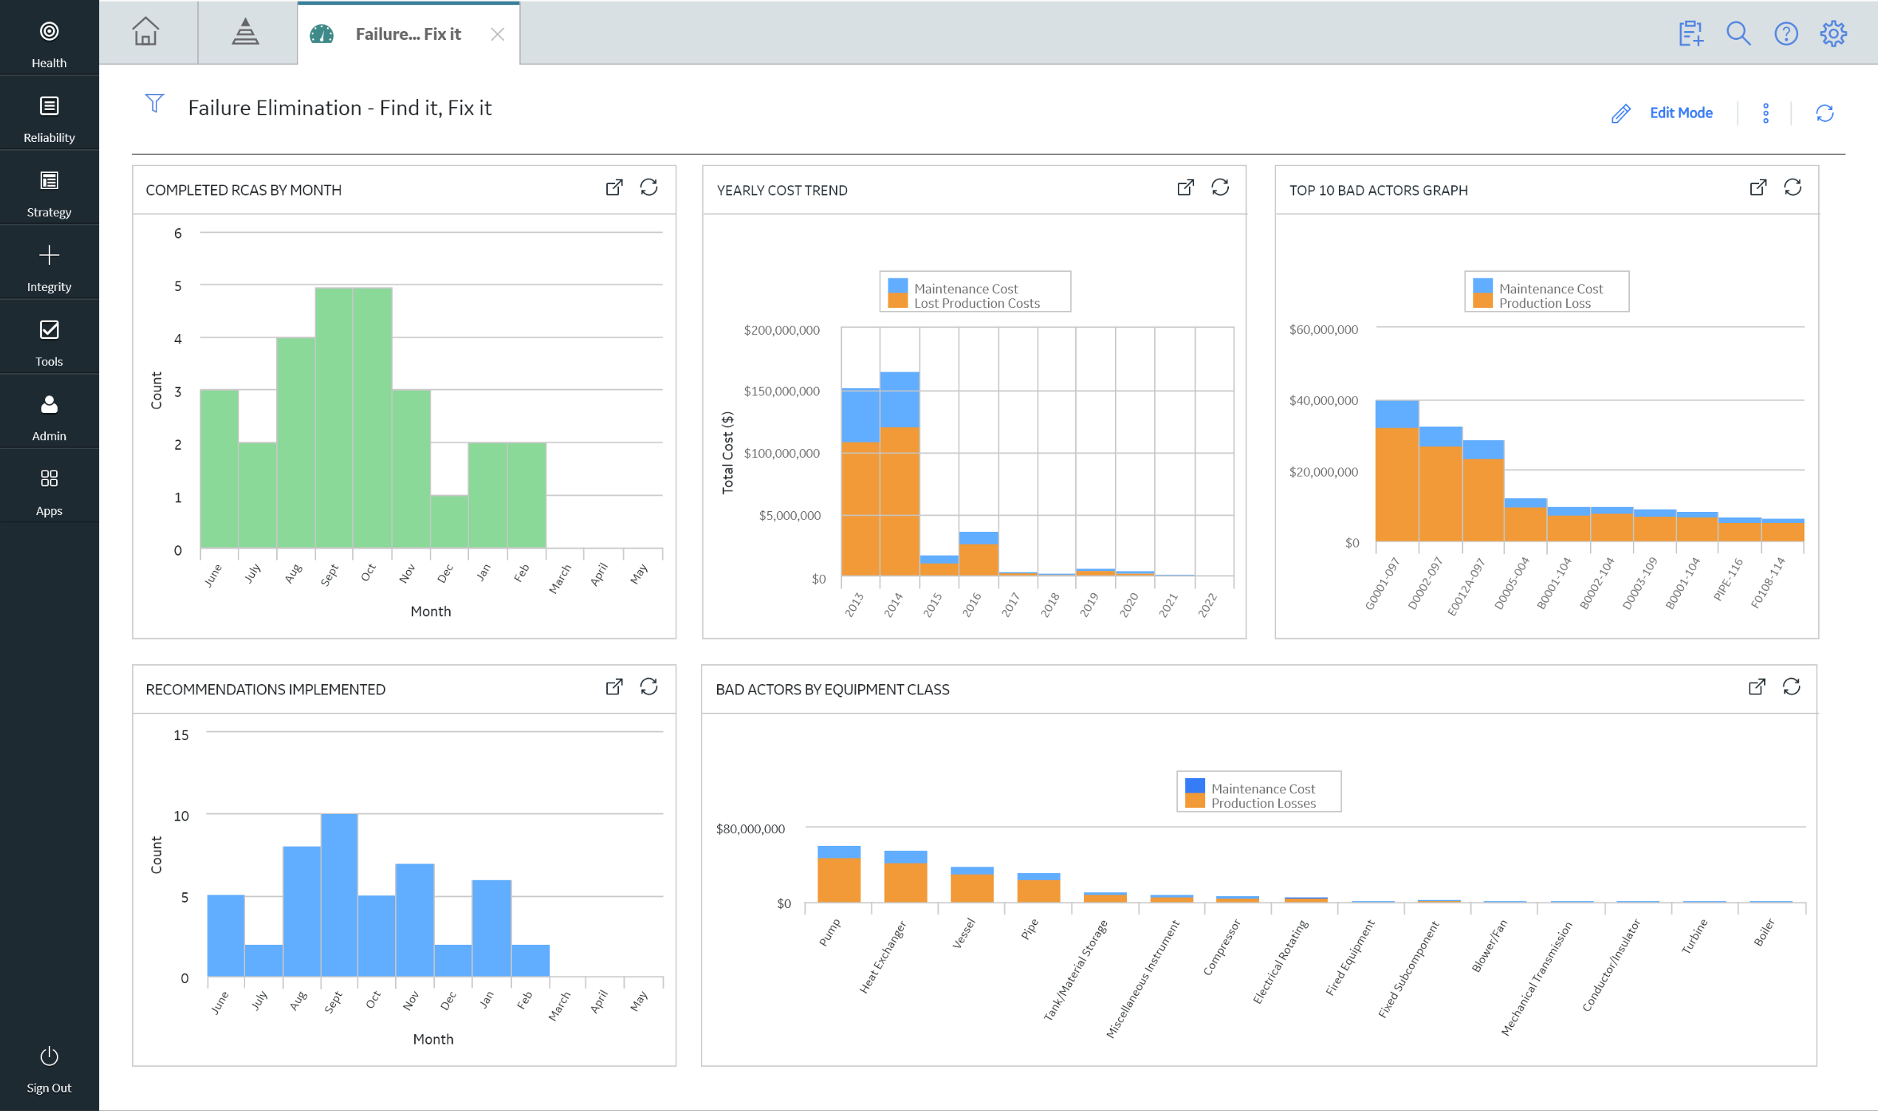Select the Failure... Fix it tab
This screenshot has height=1111, width=1878.
407,34
